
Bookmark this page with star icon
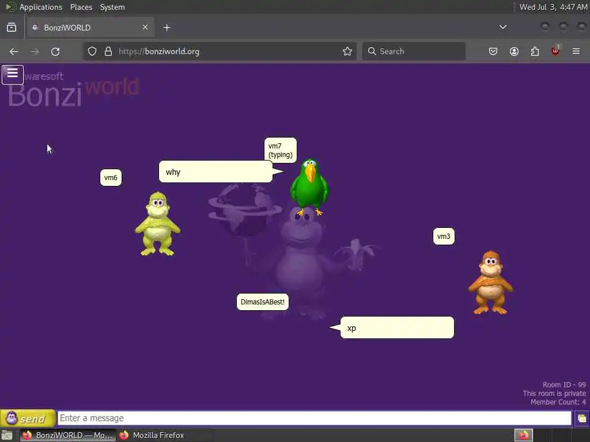tap(347, 51)
